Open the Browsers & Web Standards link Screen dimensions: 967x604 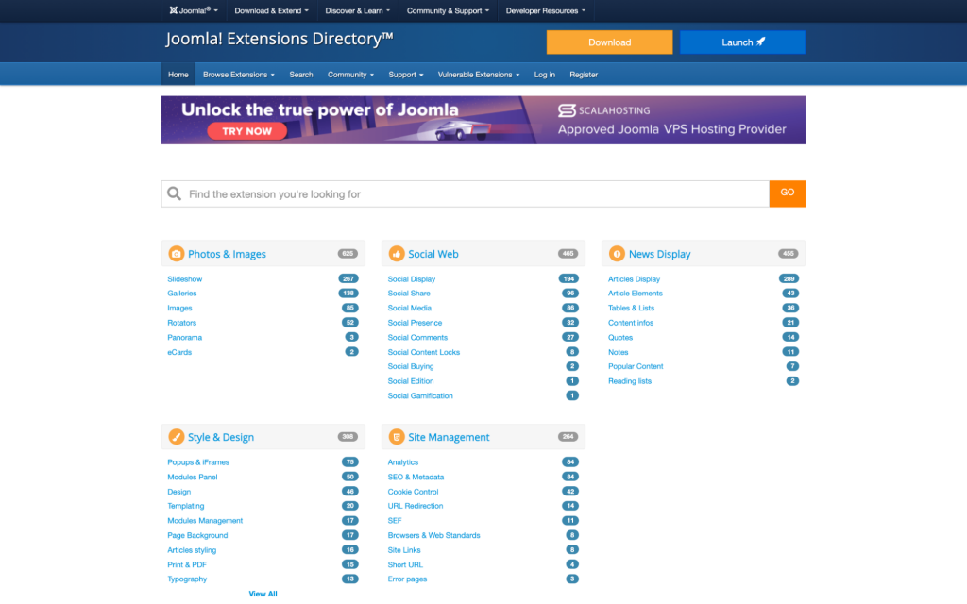click(433, 535)
